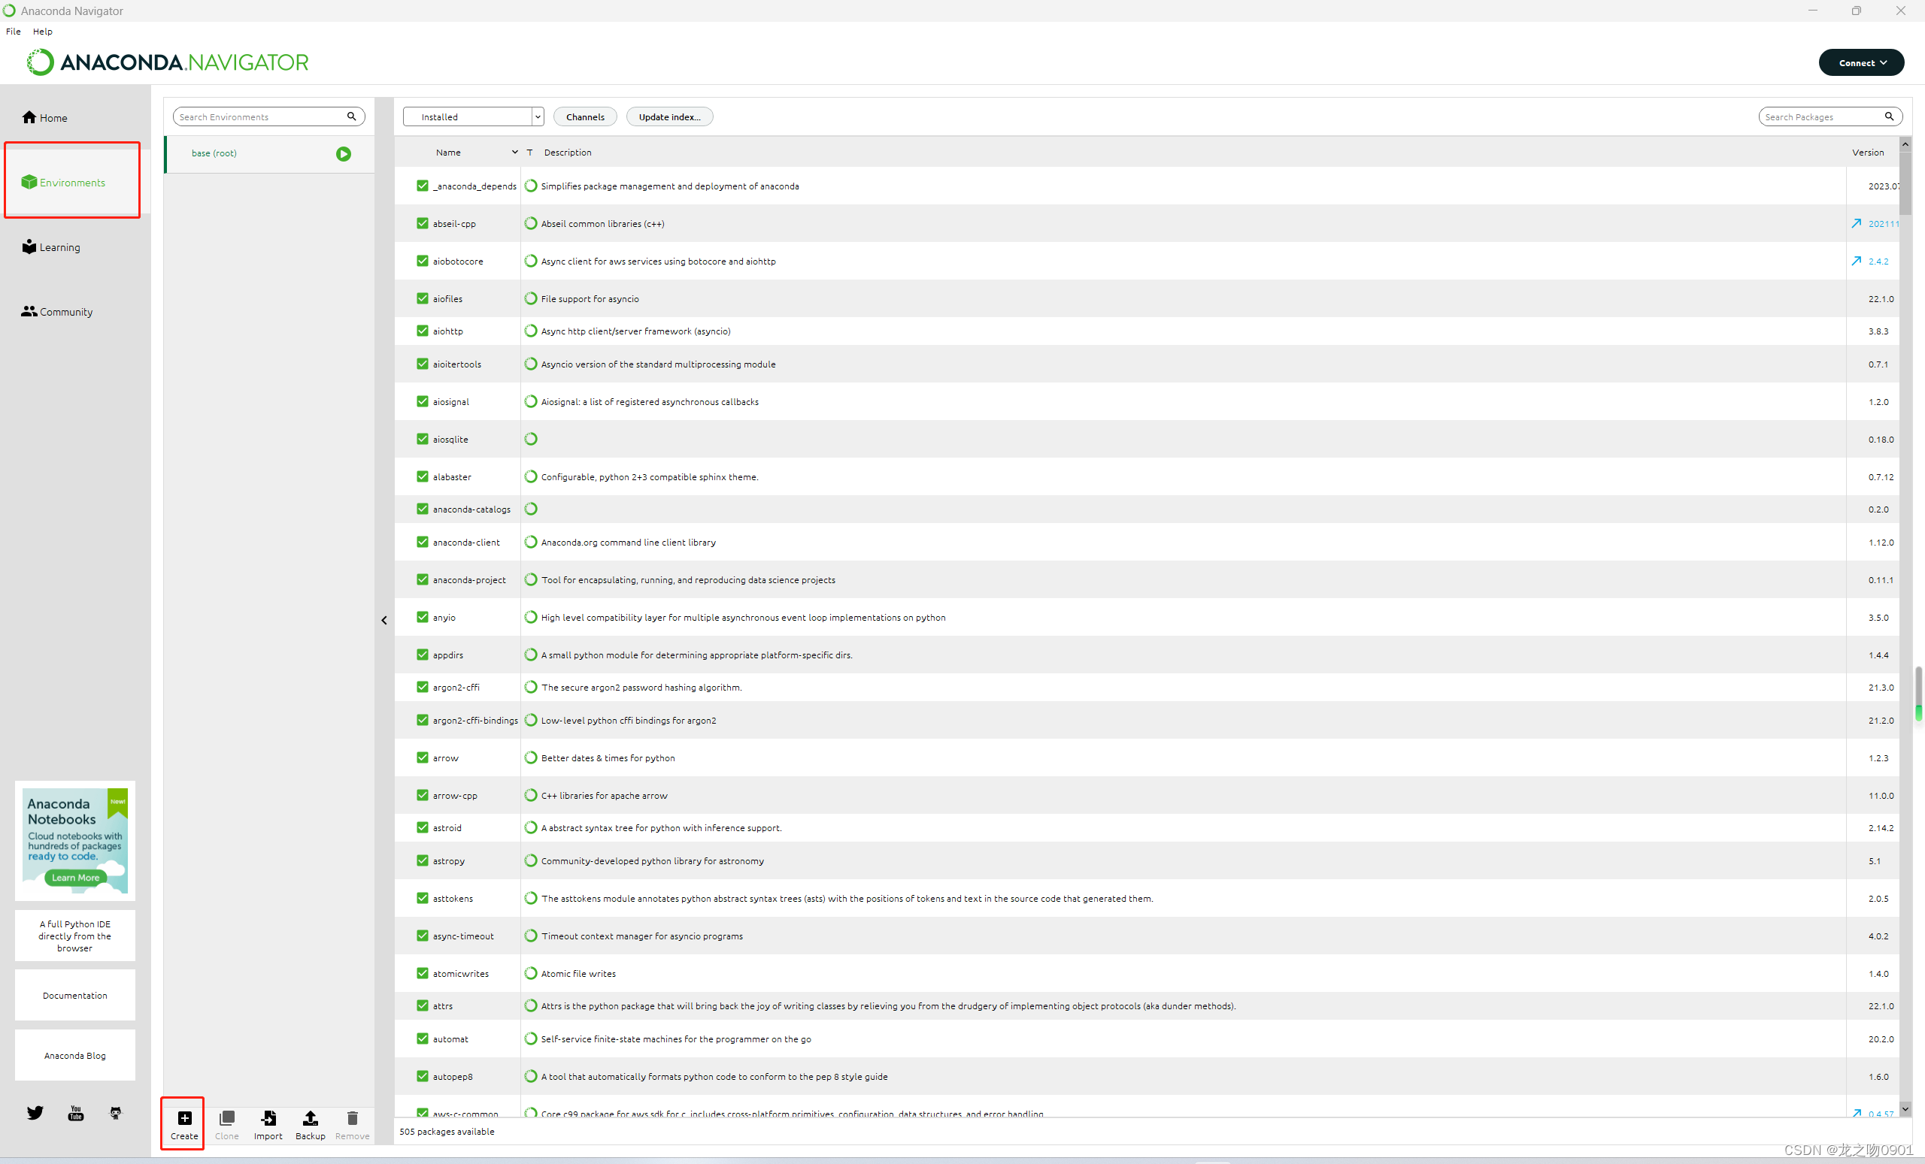The width and height of the screenshot is (1925, 1164).
Task: Click the update arrow for abseil-cpp version
Action: click(x=1857, y=223)
